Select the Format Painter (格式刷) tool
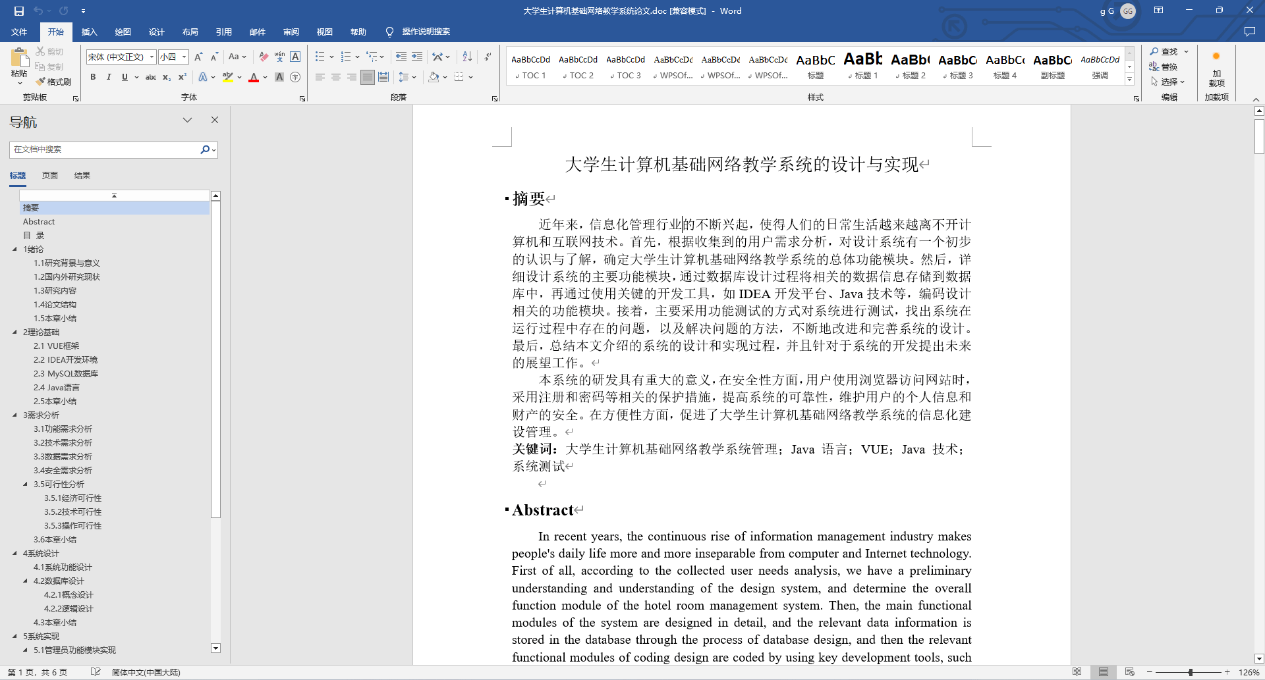This screenshot has height=680, width=1265. [53, 82]
